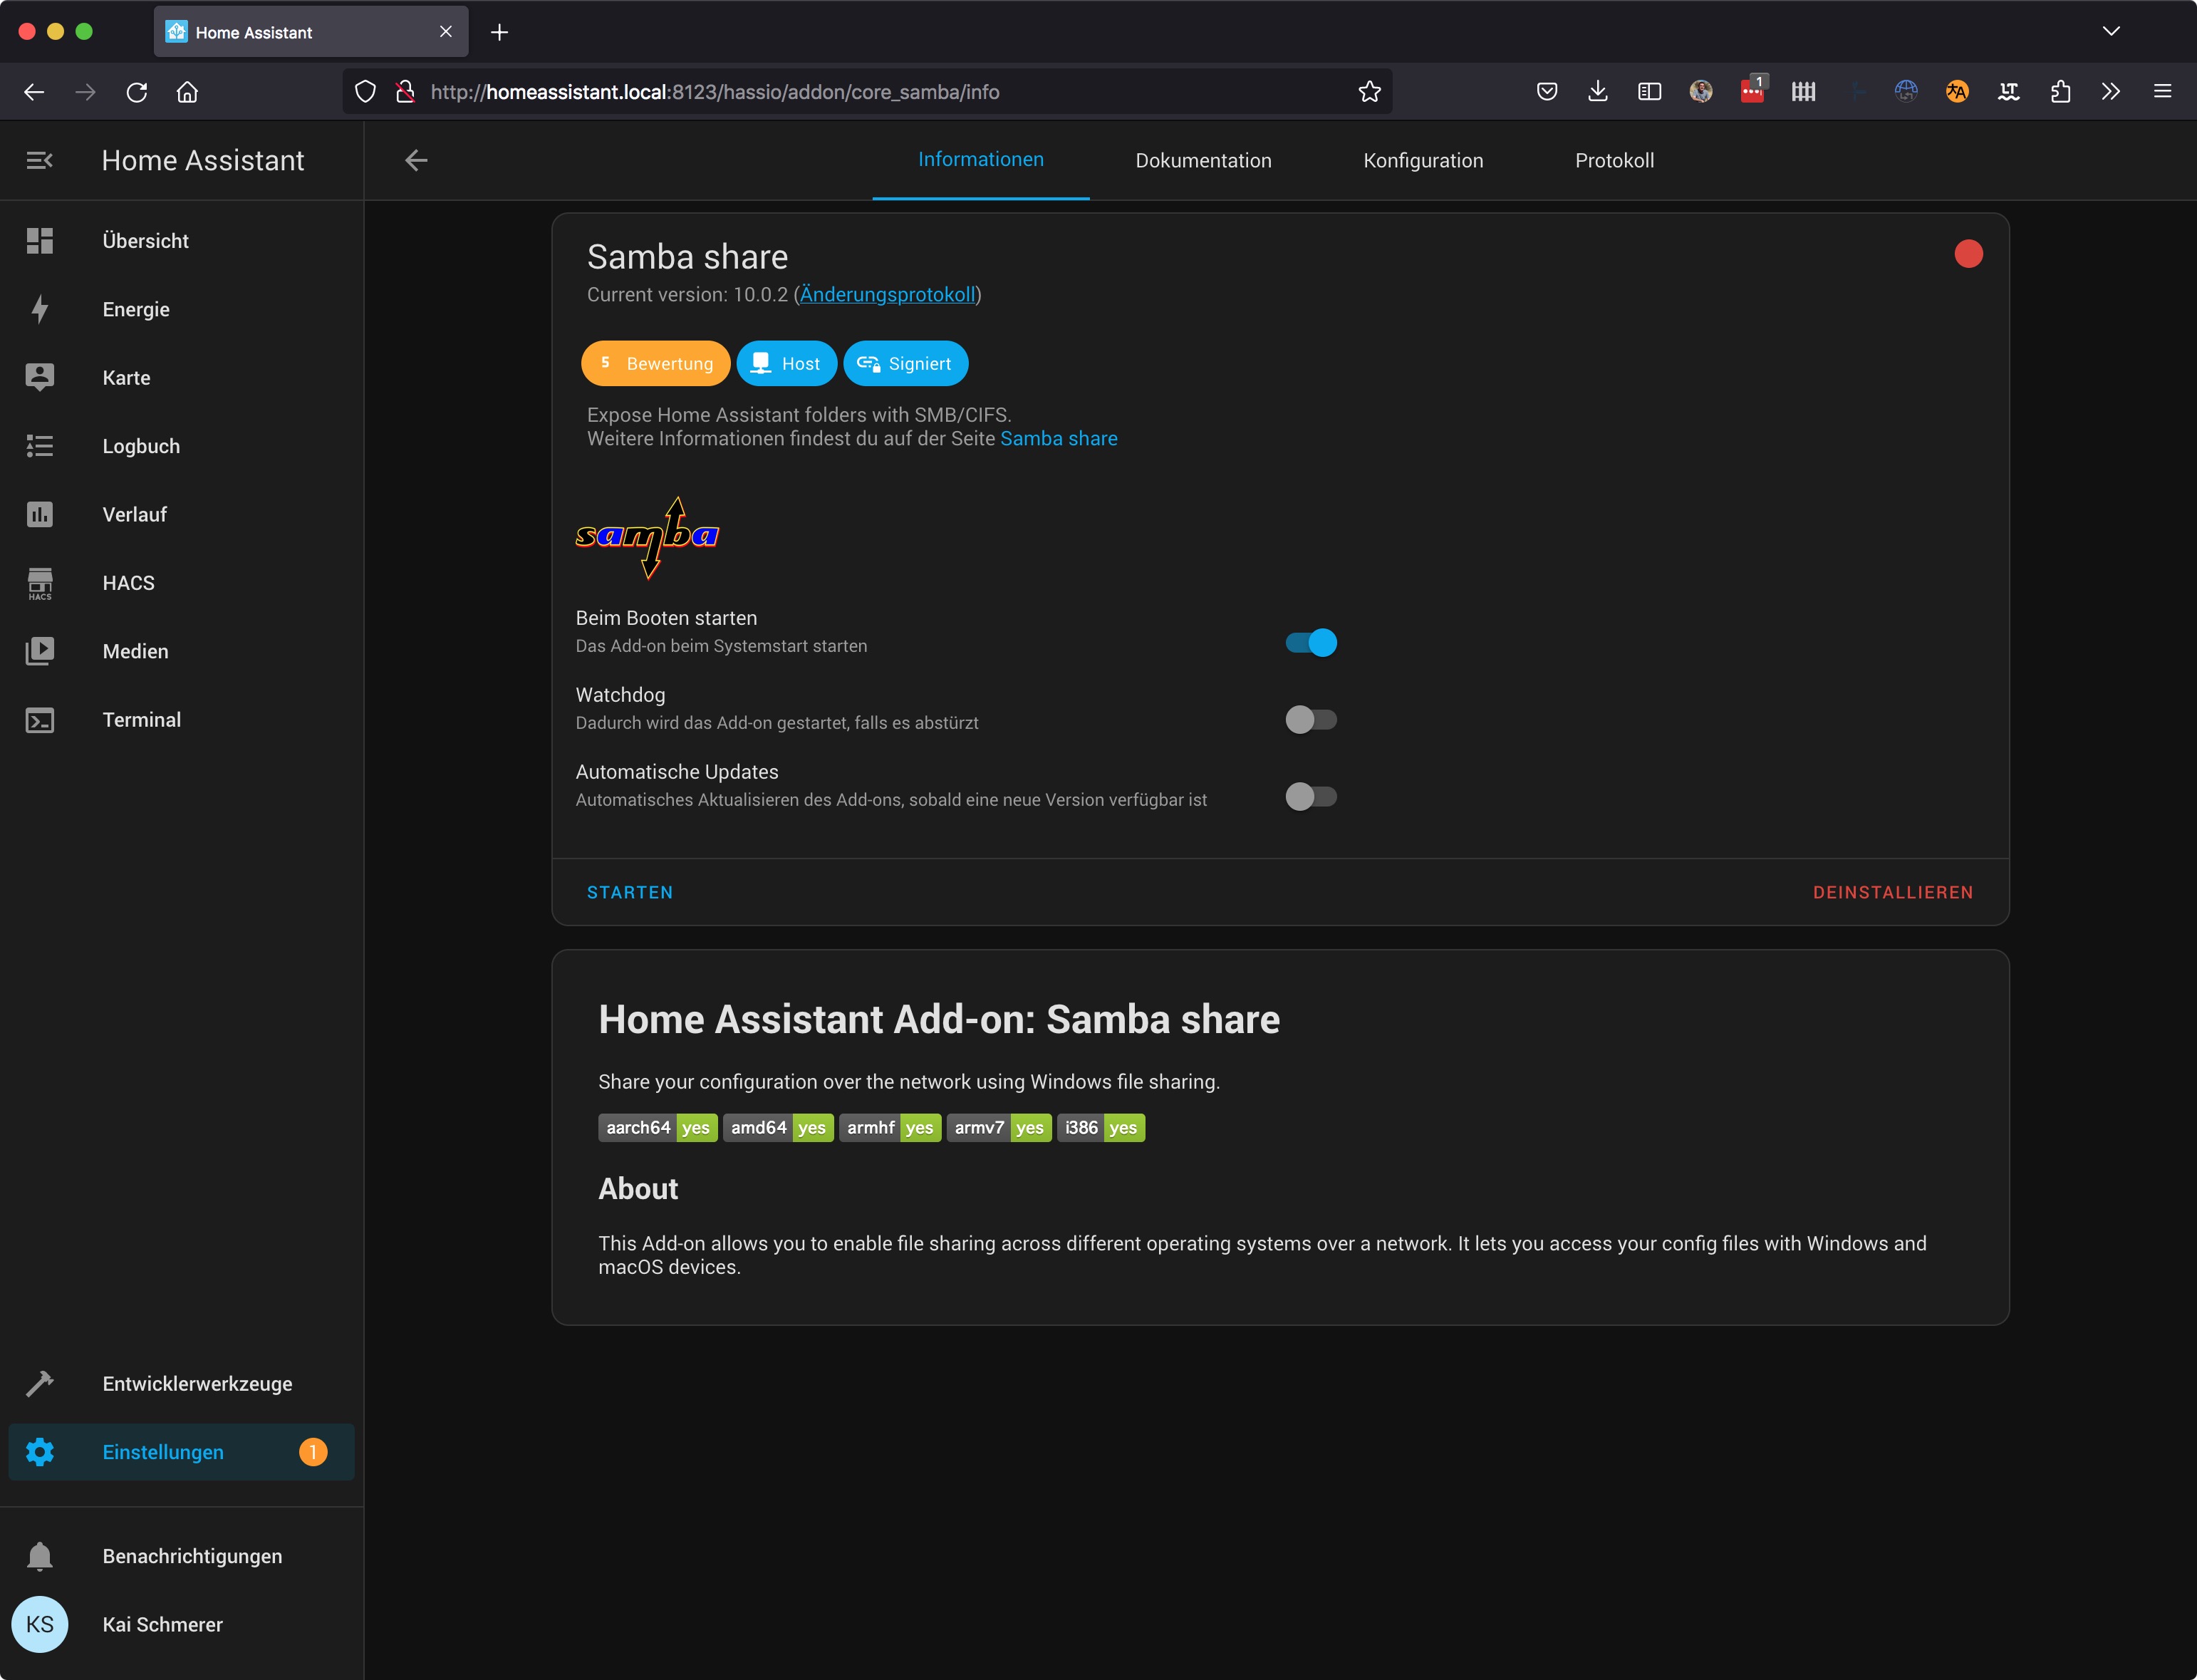The image size is (2197, 1680).
Task: Switch to the Protokoll tab
Action: [x=1613, y=161]
